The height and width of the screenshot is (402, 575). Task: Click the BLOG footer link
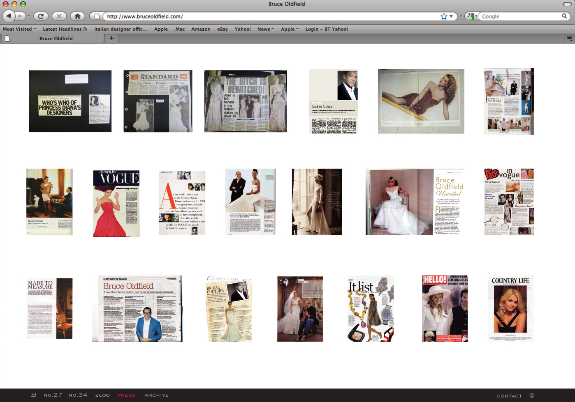click(102, 395)
